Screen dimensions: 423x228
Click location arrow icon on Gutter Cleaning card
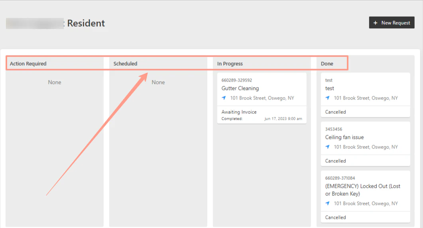224,98
